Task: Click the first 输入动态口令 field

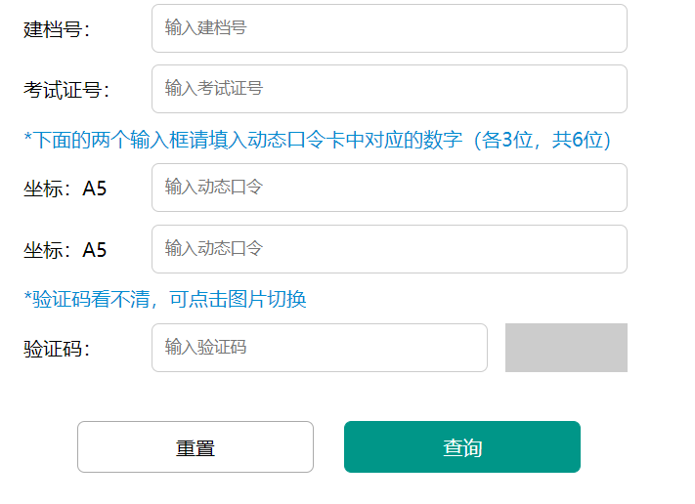Action: (x=388, y=188)
